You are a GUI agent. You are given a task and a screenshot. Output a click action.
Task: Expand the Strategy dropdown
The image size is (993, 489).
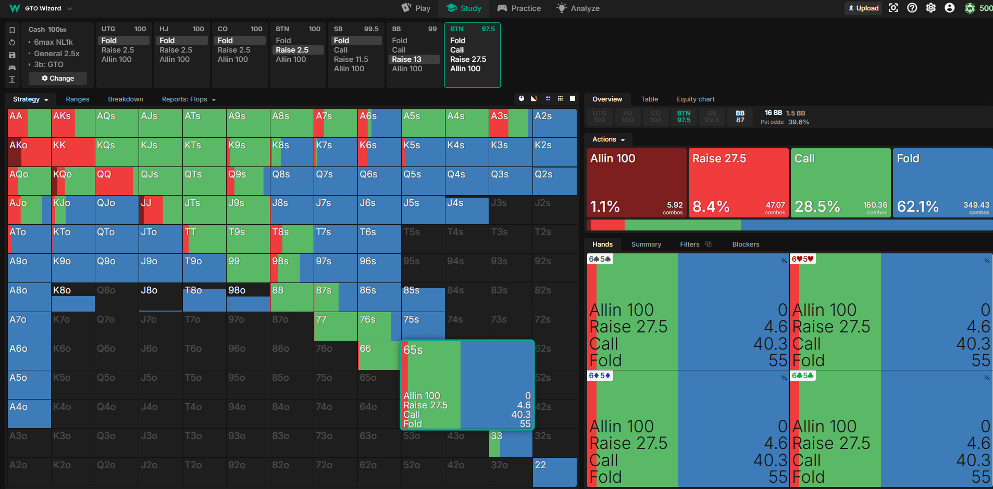click(31, 99)
